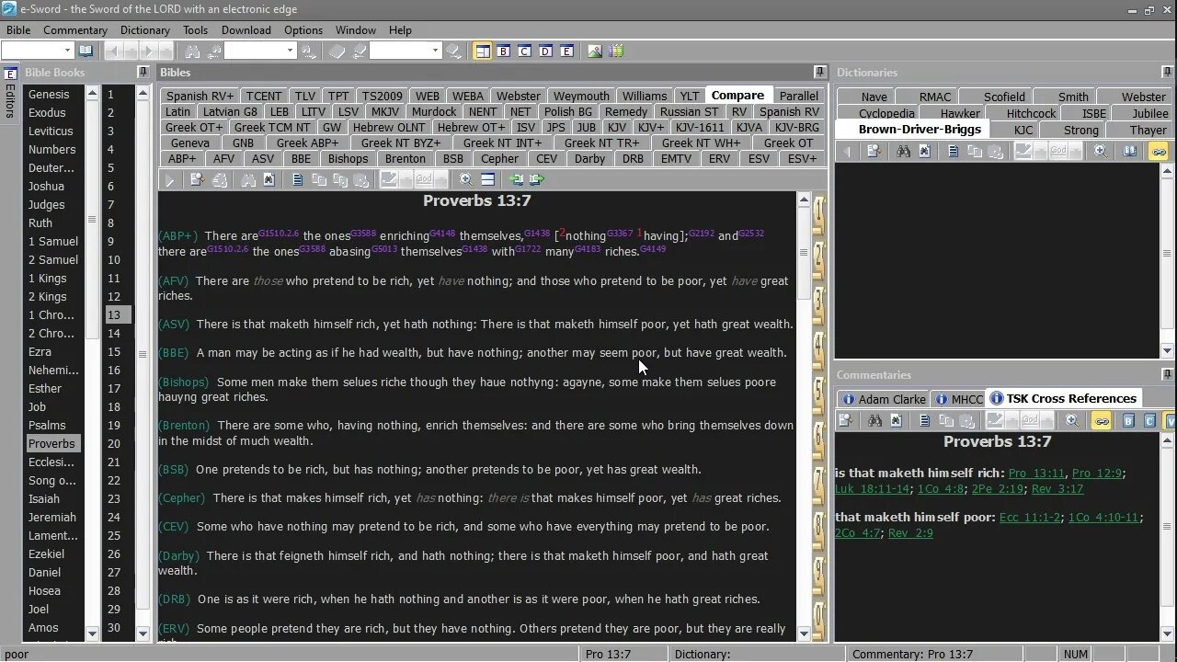Open the ESV Bible tab
1177x662 pixels.
[759, 158]
